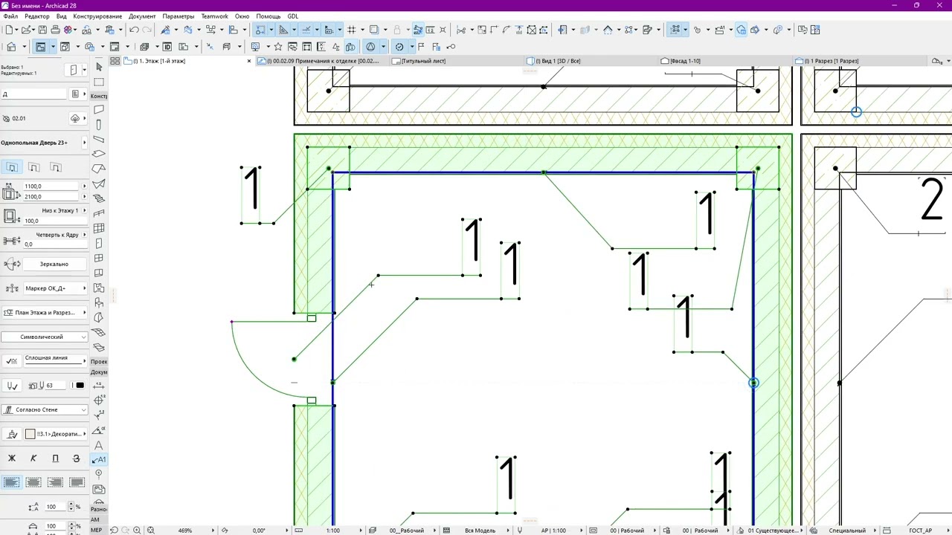Open the Символический display dropdown
The width and height of the screenshot is (952, 535).
(45, 337)
